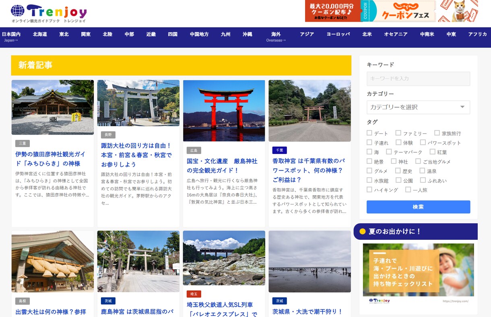Select ヨーロッパ in navigation bar
491x317 pixels.
338,34
